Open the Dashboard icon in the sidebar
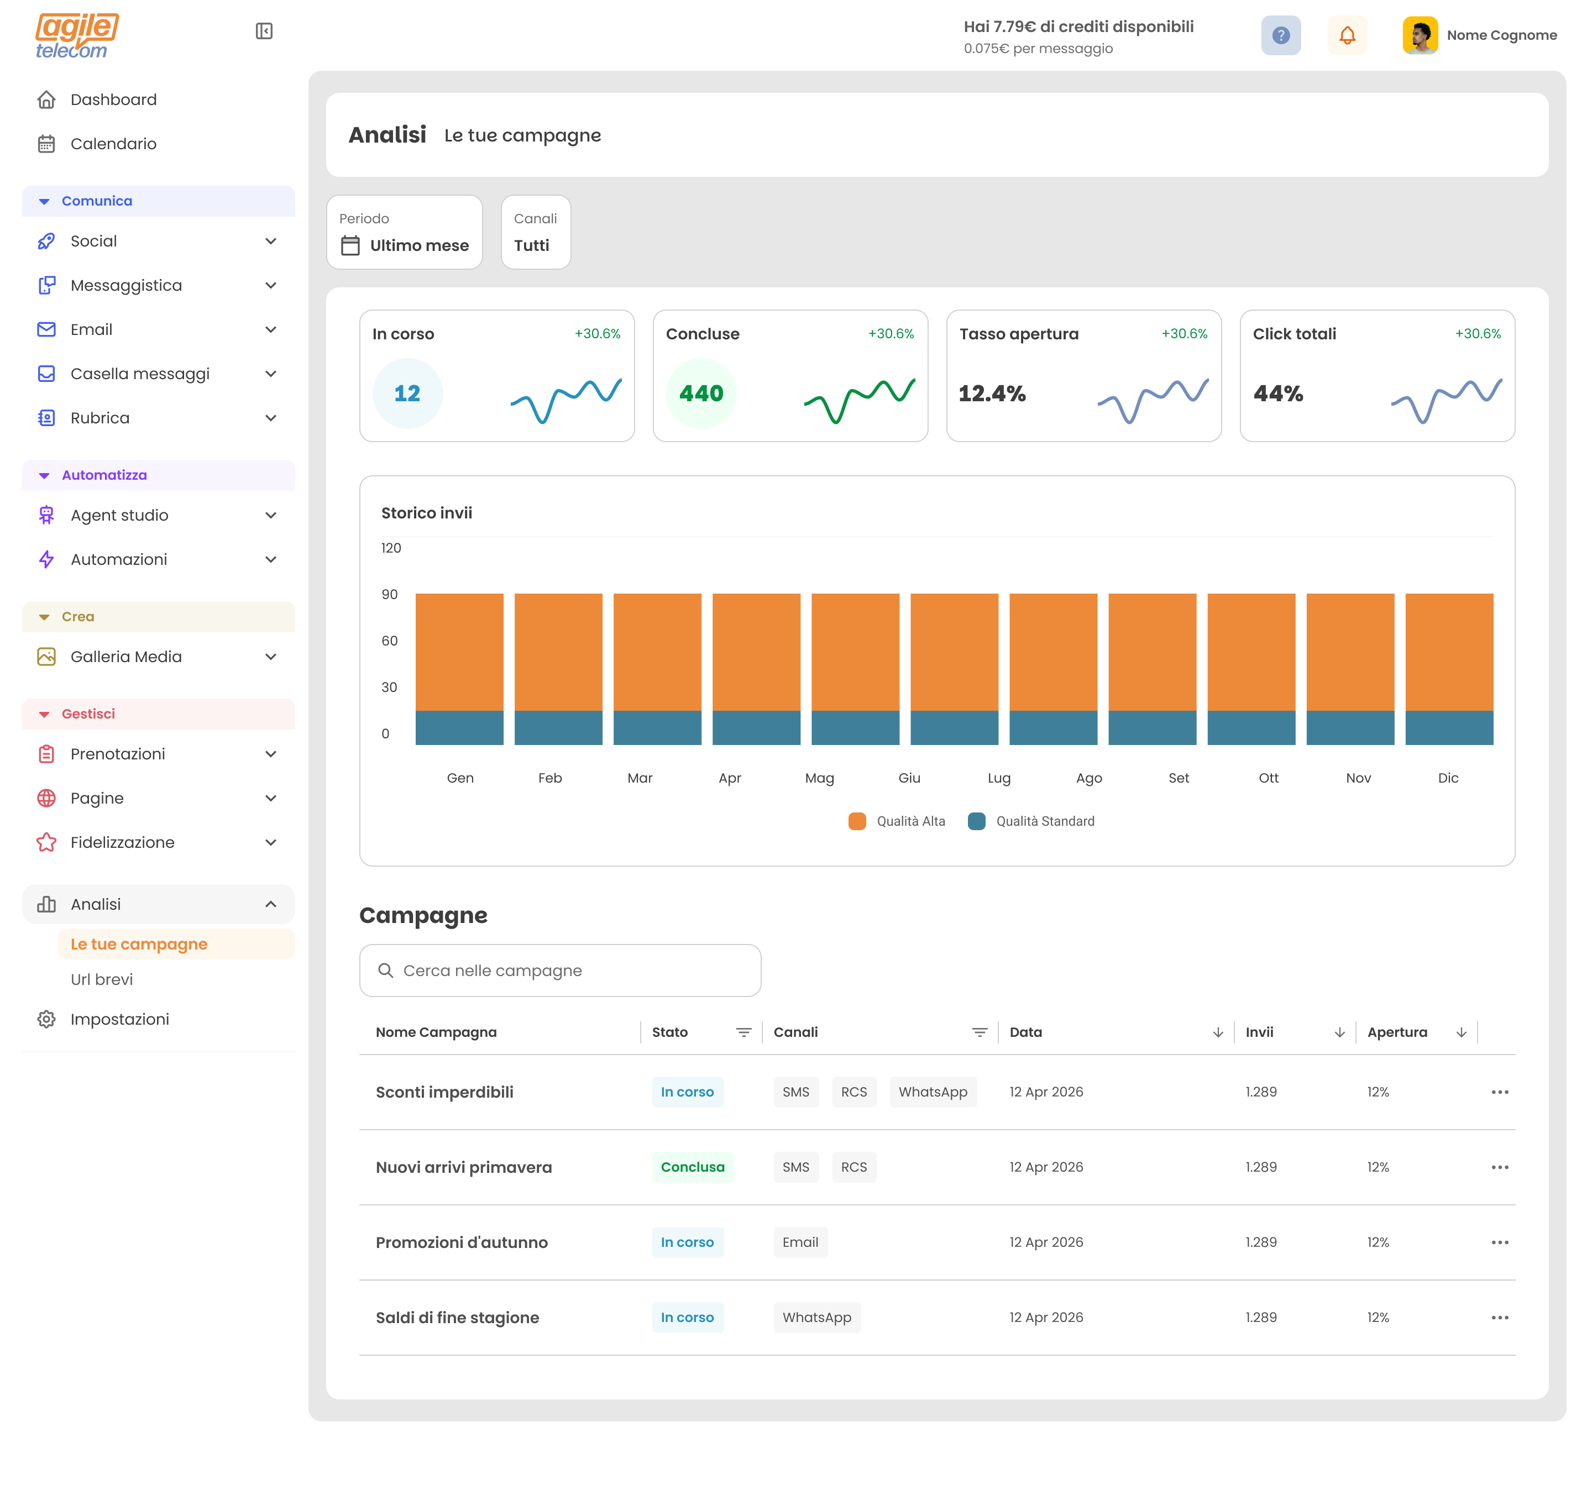The width and height of the screenshot is (1592, 1500). coord(46,98)
